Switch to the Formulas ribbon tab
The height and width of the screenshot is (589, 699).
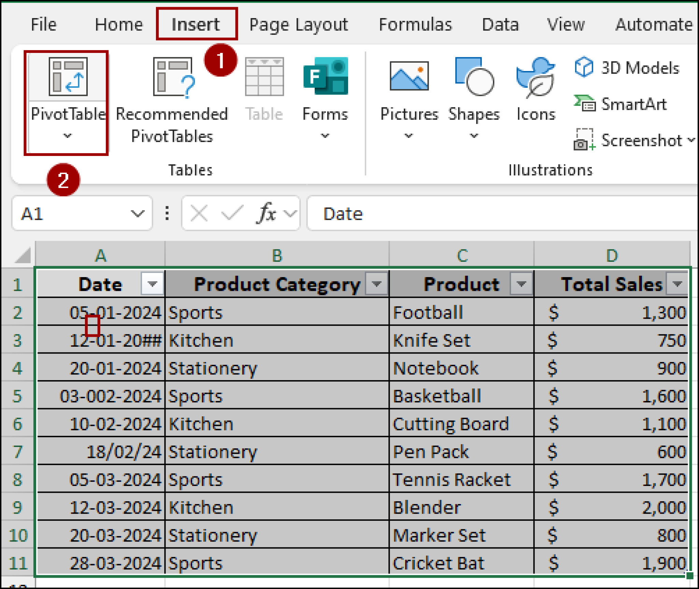[416, 24]
